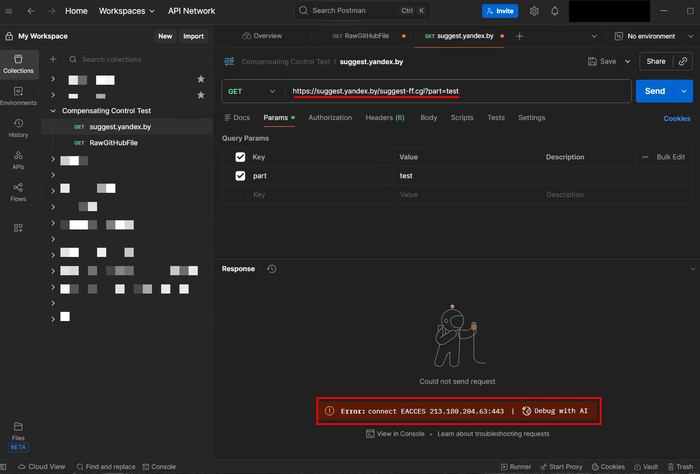
Task: Add new collection with plus icon
Action: 53,59
